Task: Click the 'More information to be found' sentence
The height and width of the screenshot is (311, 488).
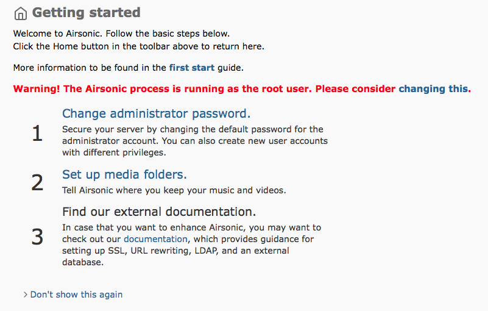Action: pyautogui.click(x=128, y=68)
